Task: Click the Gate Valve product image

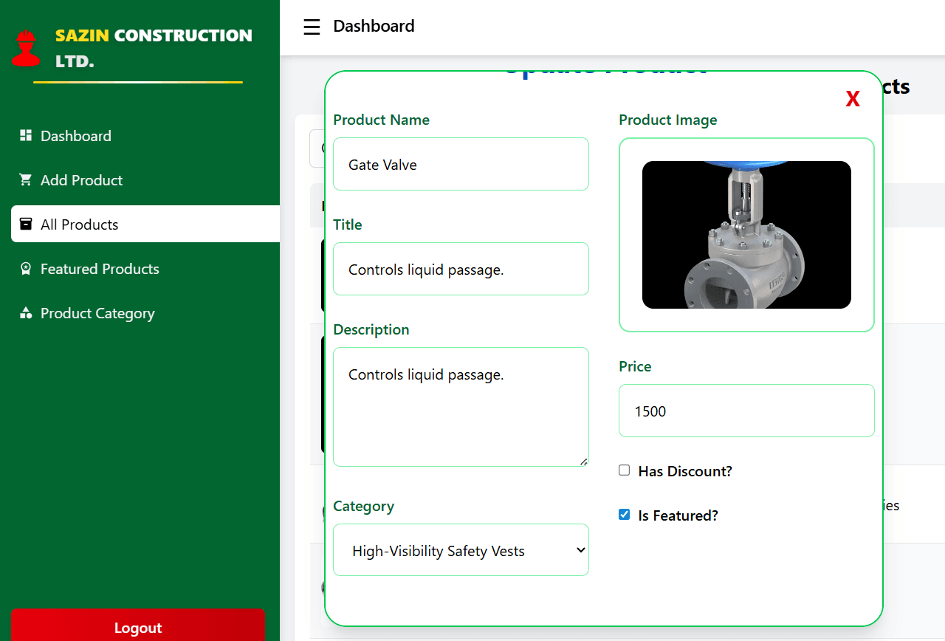Action: pyautogui.click(x=746, y=234)
